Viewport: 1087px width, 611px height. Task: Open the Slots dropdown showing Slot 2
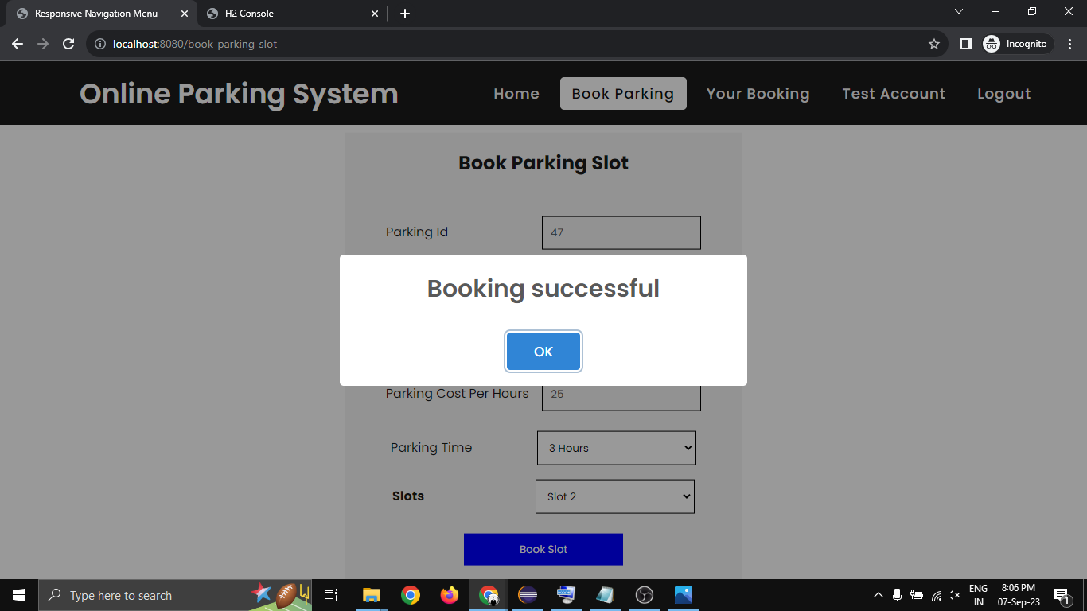(x=614, y=496)
